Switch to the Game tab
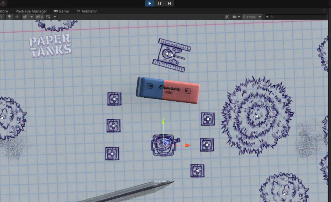The height and width of the screenshot is (202, 331). tap(61, 11)
